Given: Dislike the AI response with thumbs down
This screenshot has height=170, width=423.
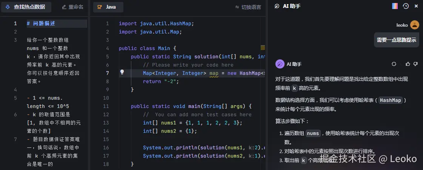Looking at the screenshot, I should (x=415, y=64).
